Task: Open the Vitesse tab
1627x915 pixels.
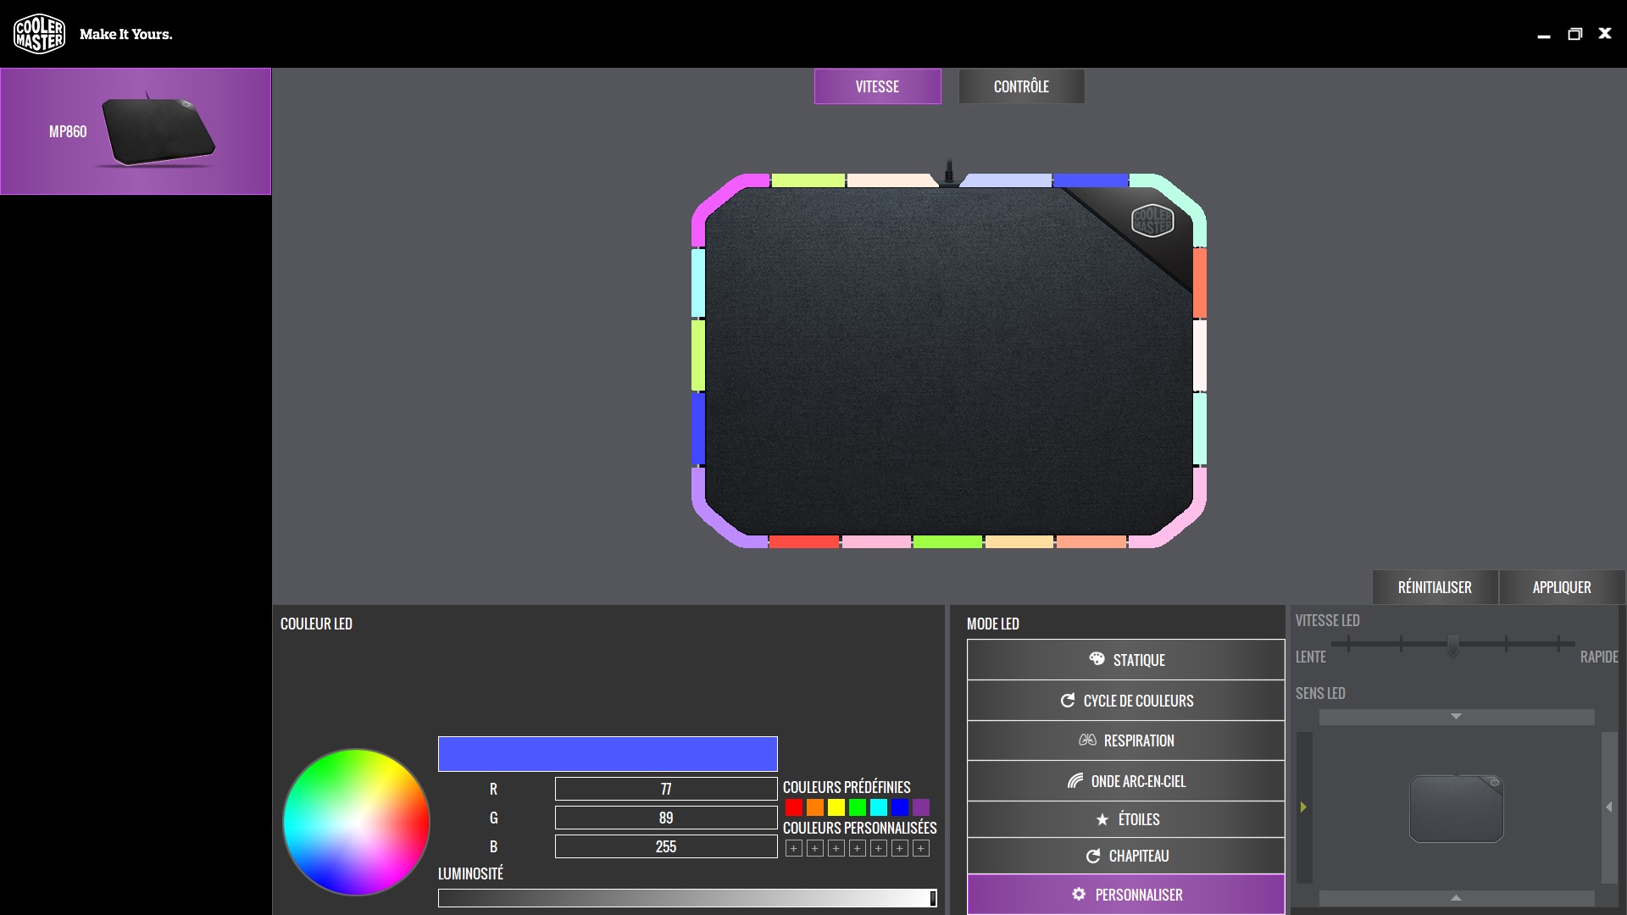Action: (877, 86)
